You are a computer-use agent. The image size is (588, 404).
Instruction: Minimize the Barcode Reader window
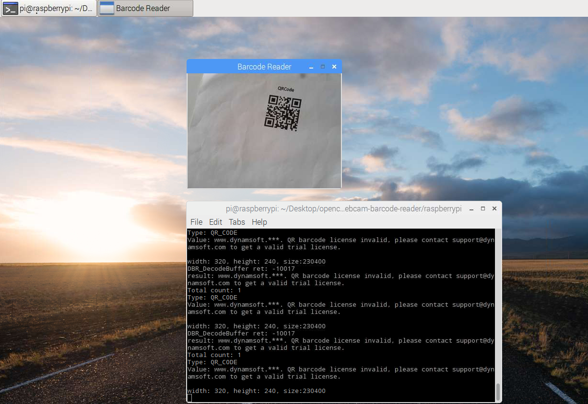click(x=311, y=67)
